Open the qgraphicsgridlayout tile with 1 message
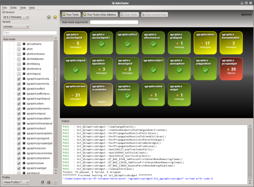Screen dimensions: 254x187 click(x=179, y=43)
